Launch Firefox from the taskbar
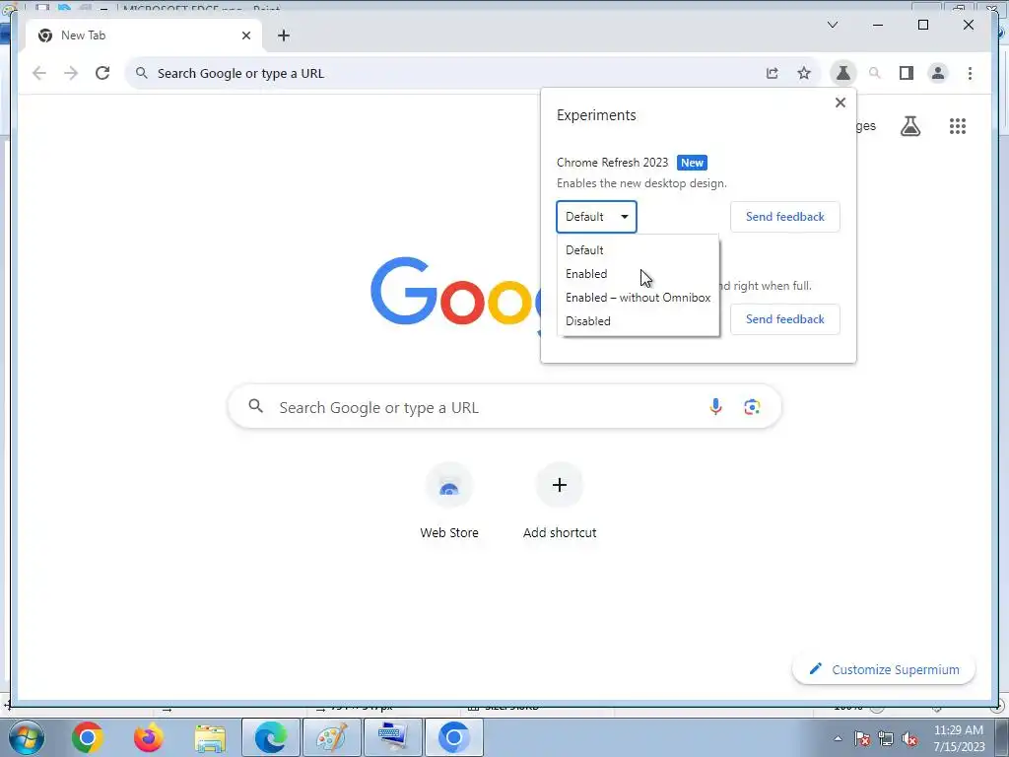Image resolution: width=1009 pixels, height=757 pixels. click(148, 737)
